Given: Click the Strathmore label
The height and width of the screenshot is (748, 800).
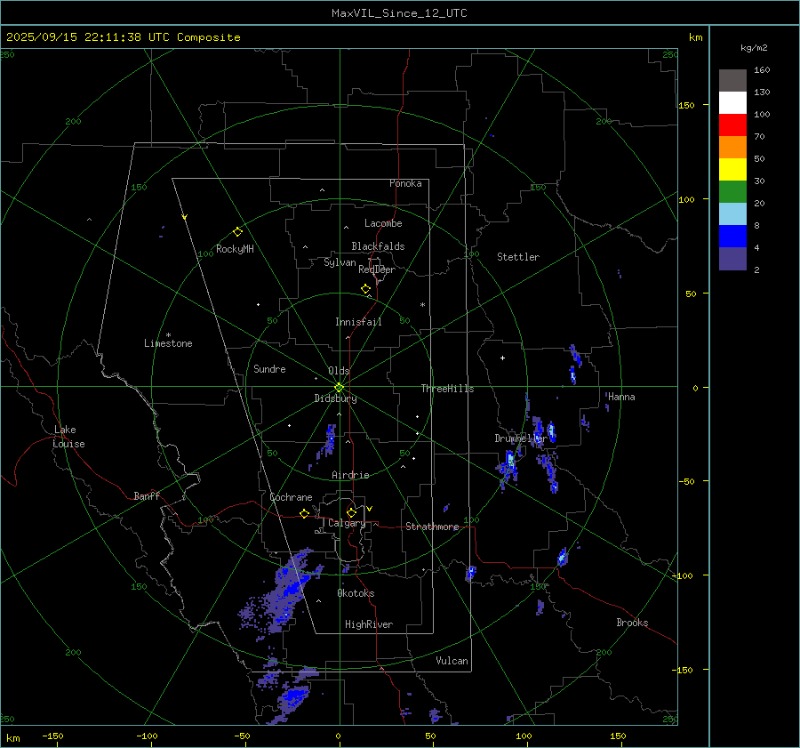Looking at the screenshot, I should click(432, 527).
